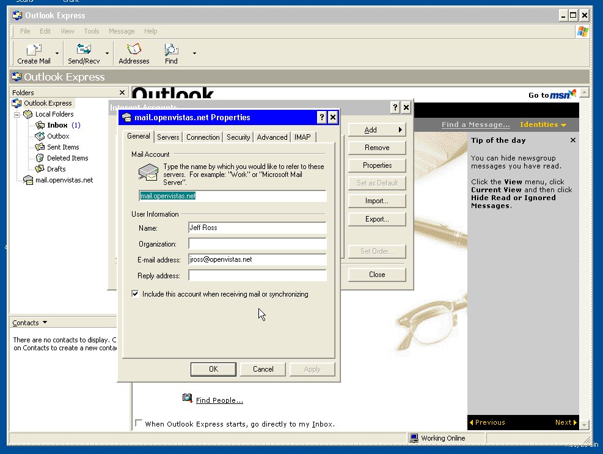Screen dimensions: 603x454
Task: Click OK in the Properties dialog
Action: [213, 369]
